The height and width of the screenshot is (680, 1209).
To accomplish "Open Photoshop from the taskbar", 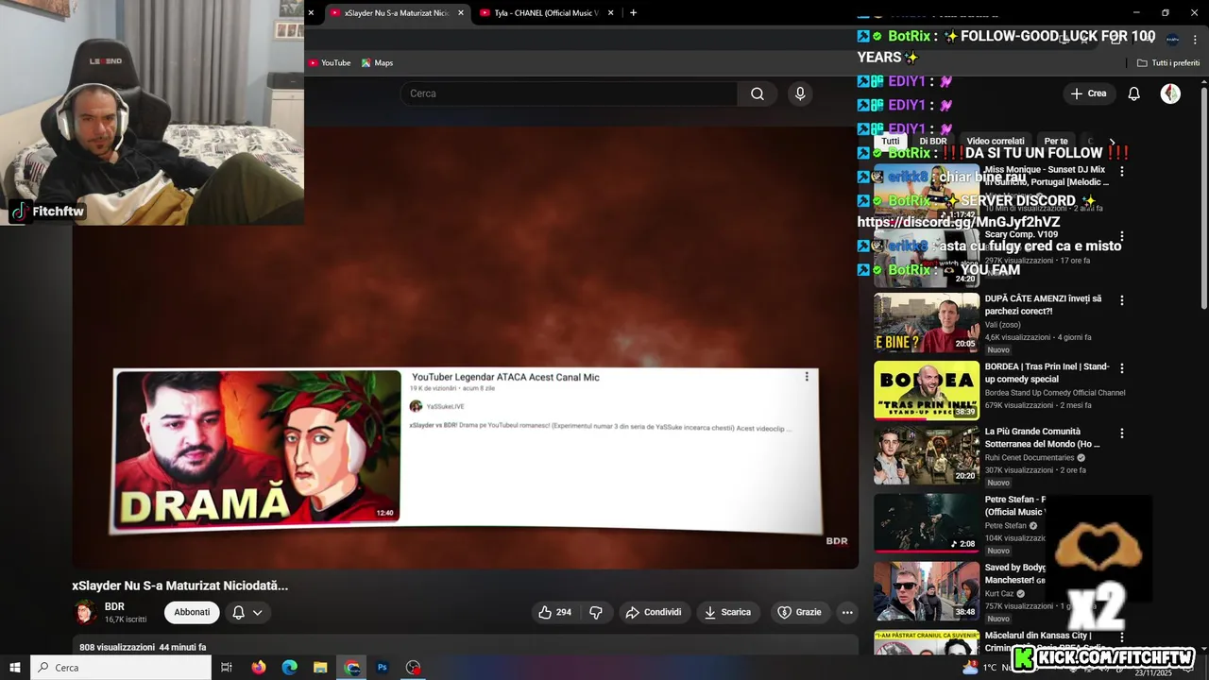I will (x=383, y=668).
